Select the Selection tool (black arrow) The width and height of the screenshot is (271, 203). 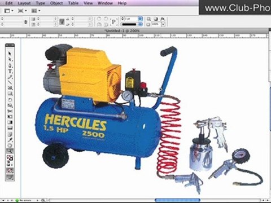pos(10,54)
